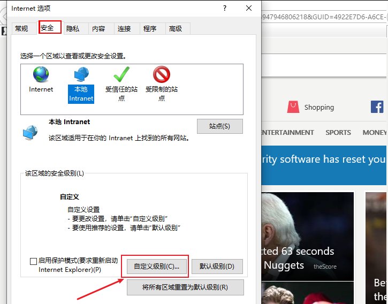Click the help question mark in dialog title
Image resolution: width=388 pixels, height=304 pixels.
[224, 9]
